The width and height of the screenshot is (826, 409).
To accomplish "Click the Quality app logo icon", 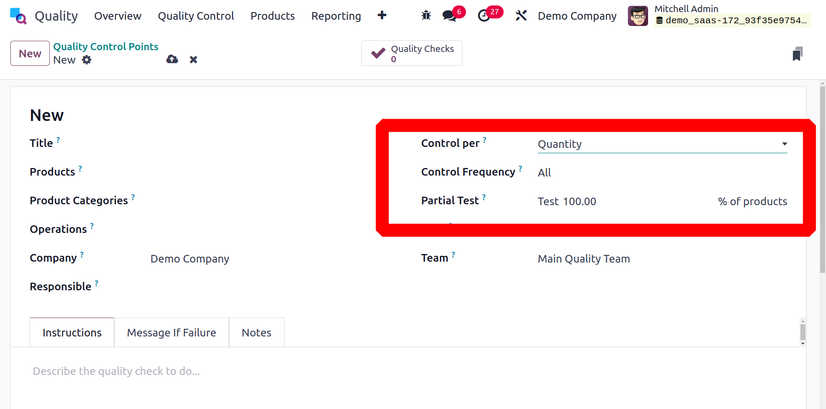I will coord(18,16).
